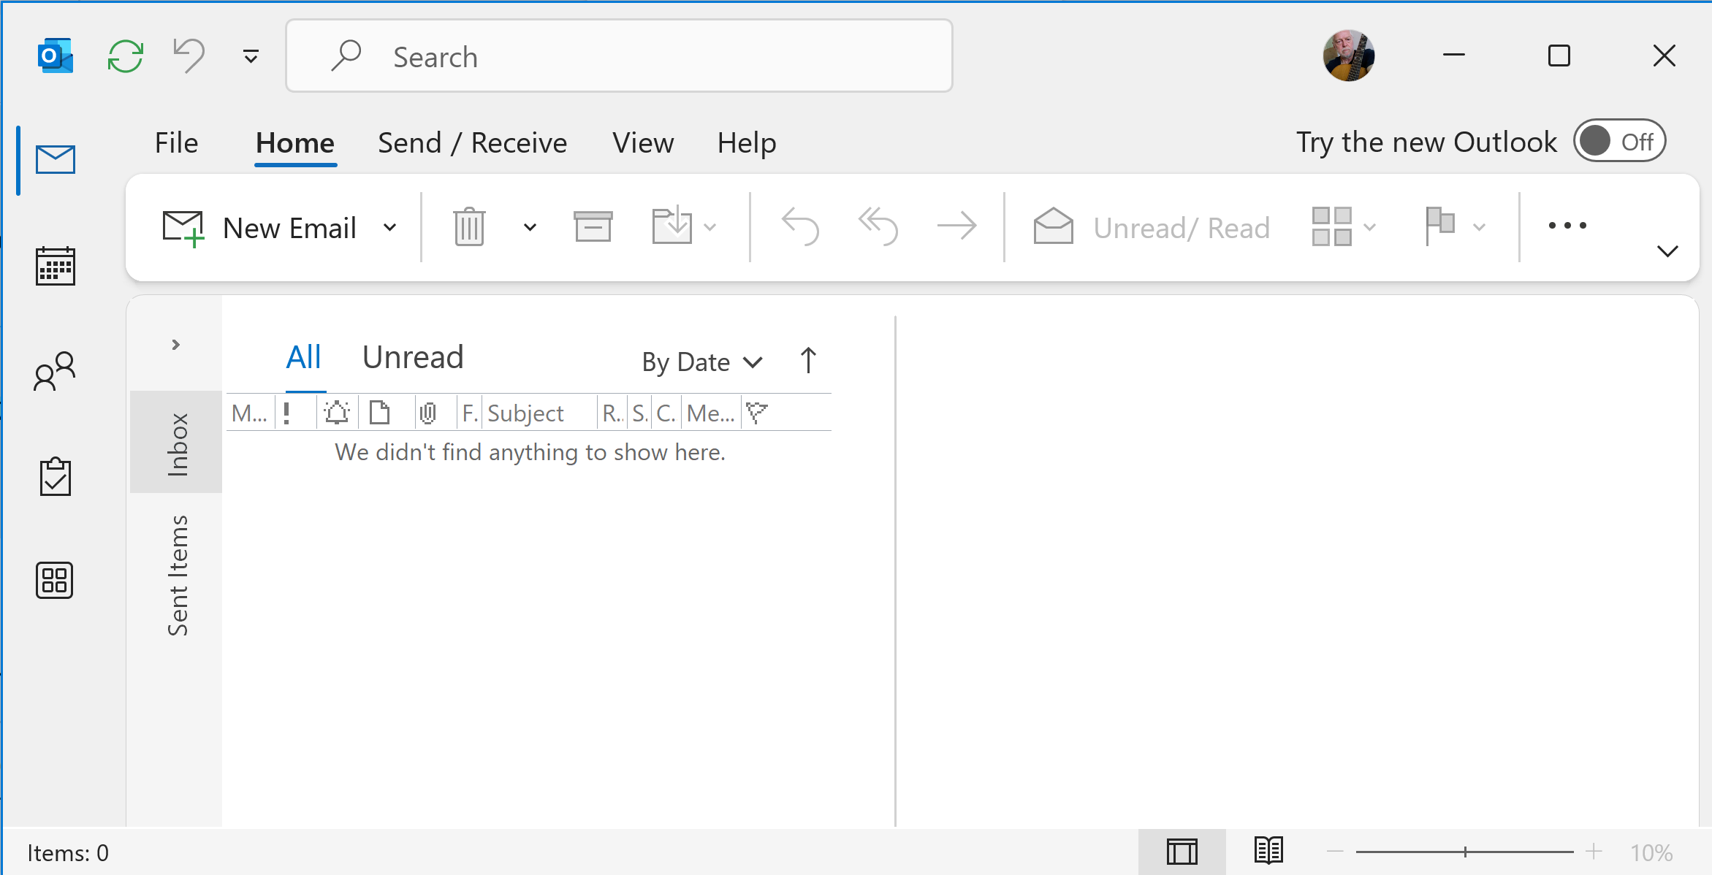
Task: Open the New Email dropdown arrow
Action: click(x=389, y=227)
